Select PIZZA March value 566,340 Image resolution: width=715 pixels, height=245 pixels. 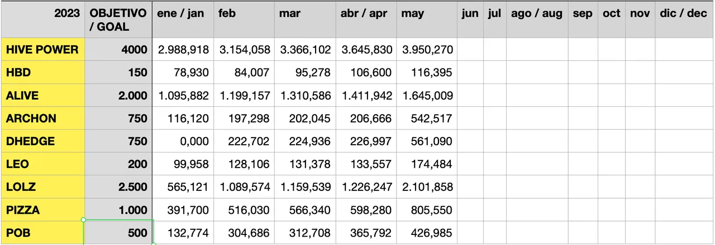coord(304,210)
